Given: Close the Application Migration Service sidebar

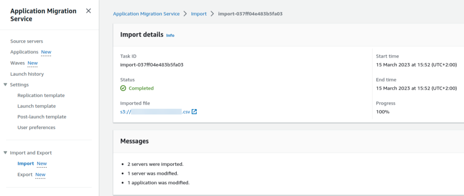Looking at the screenshot, I should coord(88,11).
